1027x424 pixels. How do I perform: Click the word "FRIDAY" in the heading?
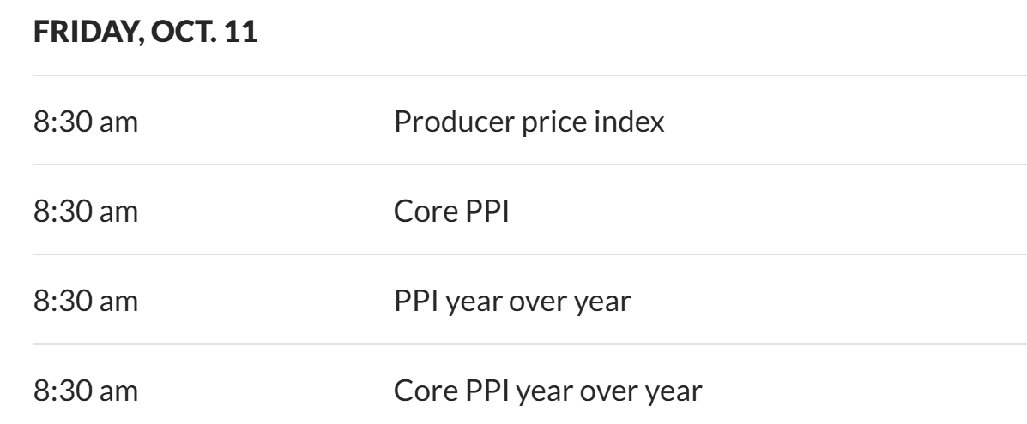[82, 35]
